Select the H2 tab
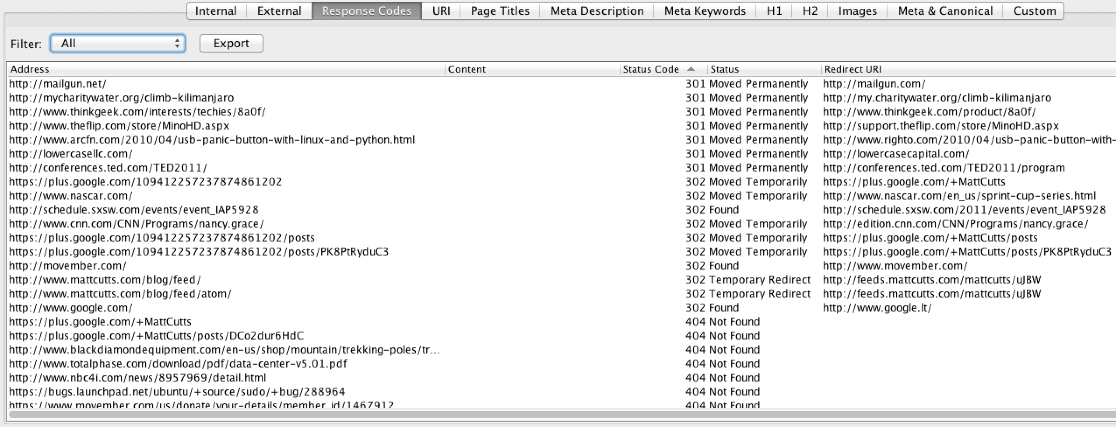Screen dimensions: 1116x427 point(810,11)
